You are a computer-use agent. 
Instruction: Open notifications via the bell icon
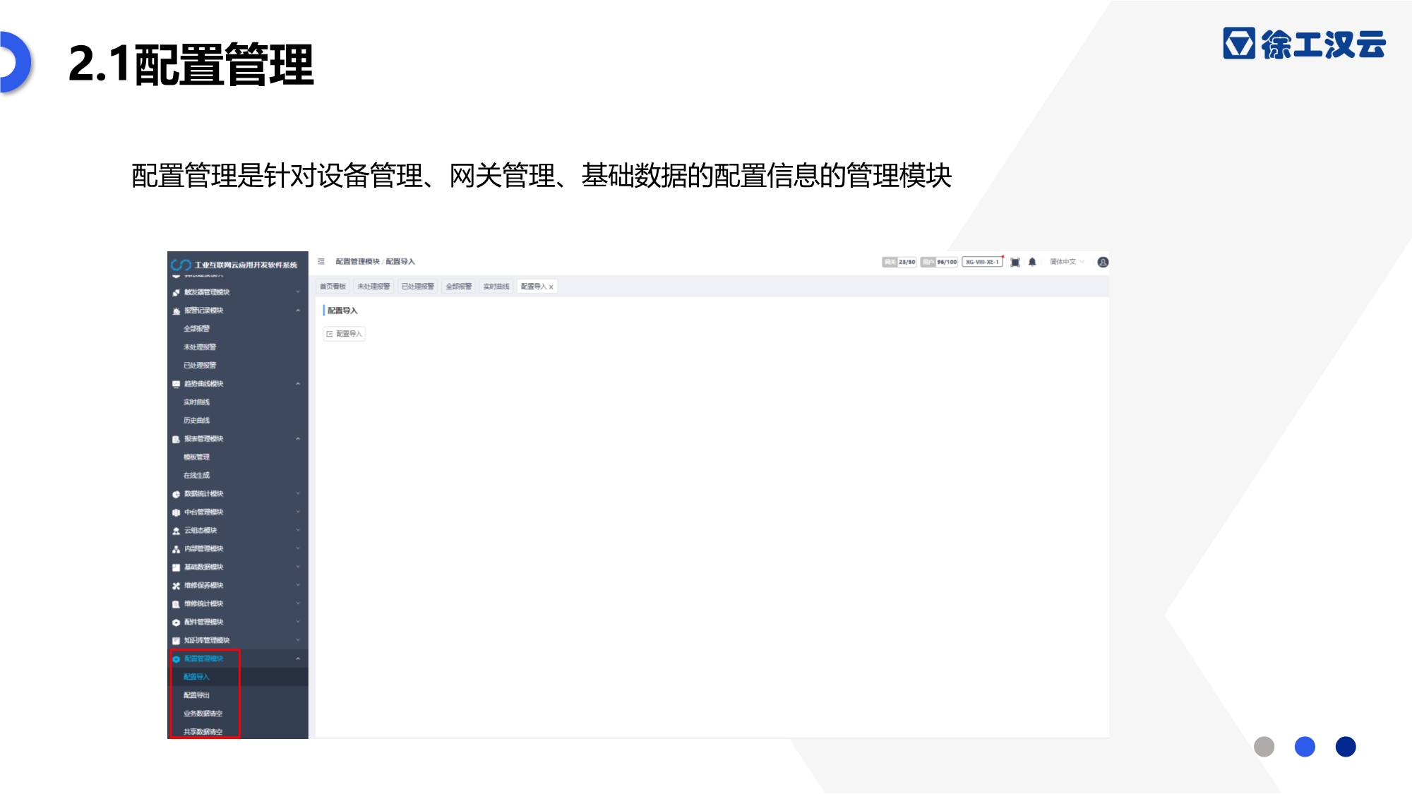tap(1032, 263)
